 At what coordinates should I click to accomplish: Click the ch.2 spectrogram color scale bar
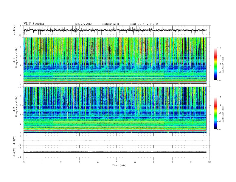click(215, 113)
